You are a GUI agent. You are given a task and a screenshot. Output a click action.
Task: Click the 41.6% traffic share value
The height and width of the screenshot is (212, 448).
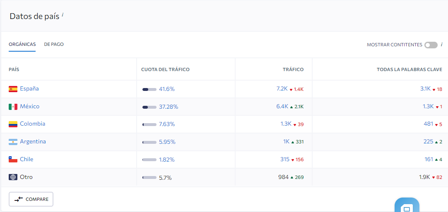click(x=167, y=89)
